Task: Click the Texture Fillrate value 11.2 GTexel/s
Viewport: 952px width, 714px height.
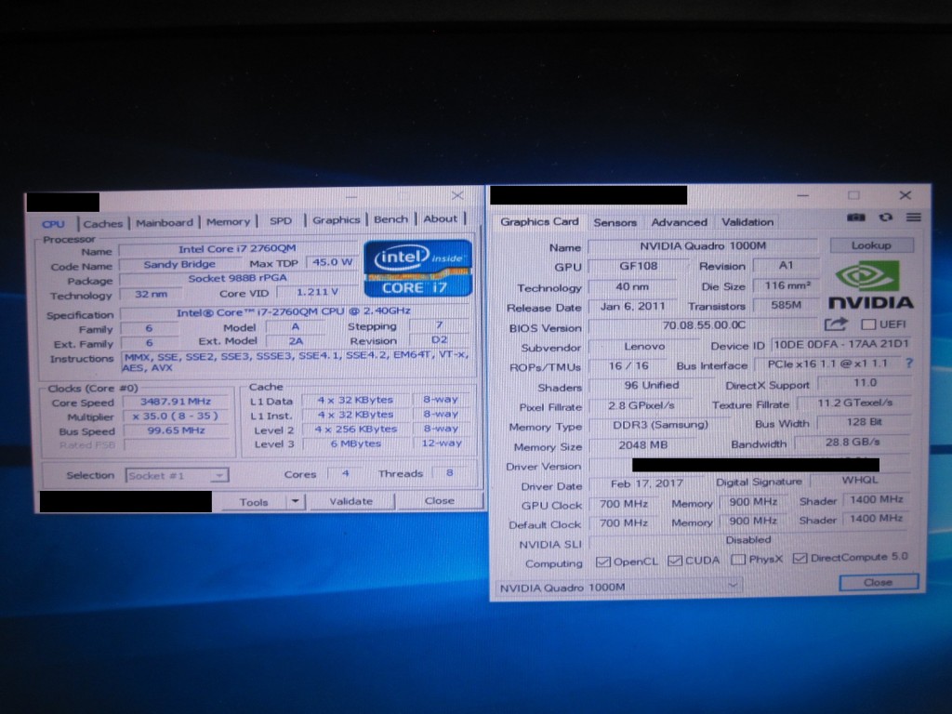Action: pos(855,403)
